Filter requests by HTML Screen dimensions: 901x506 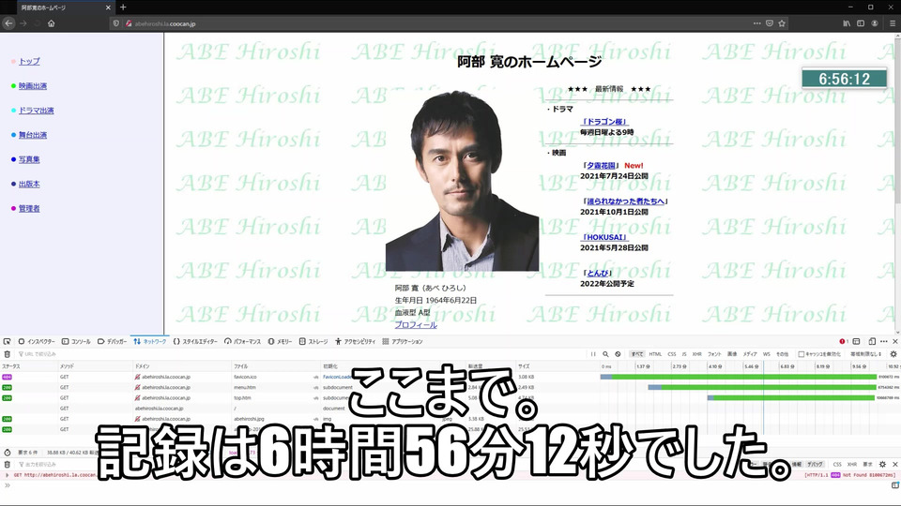(655, 354)
